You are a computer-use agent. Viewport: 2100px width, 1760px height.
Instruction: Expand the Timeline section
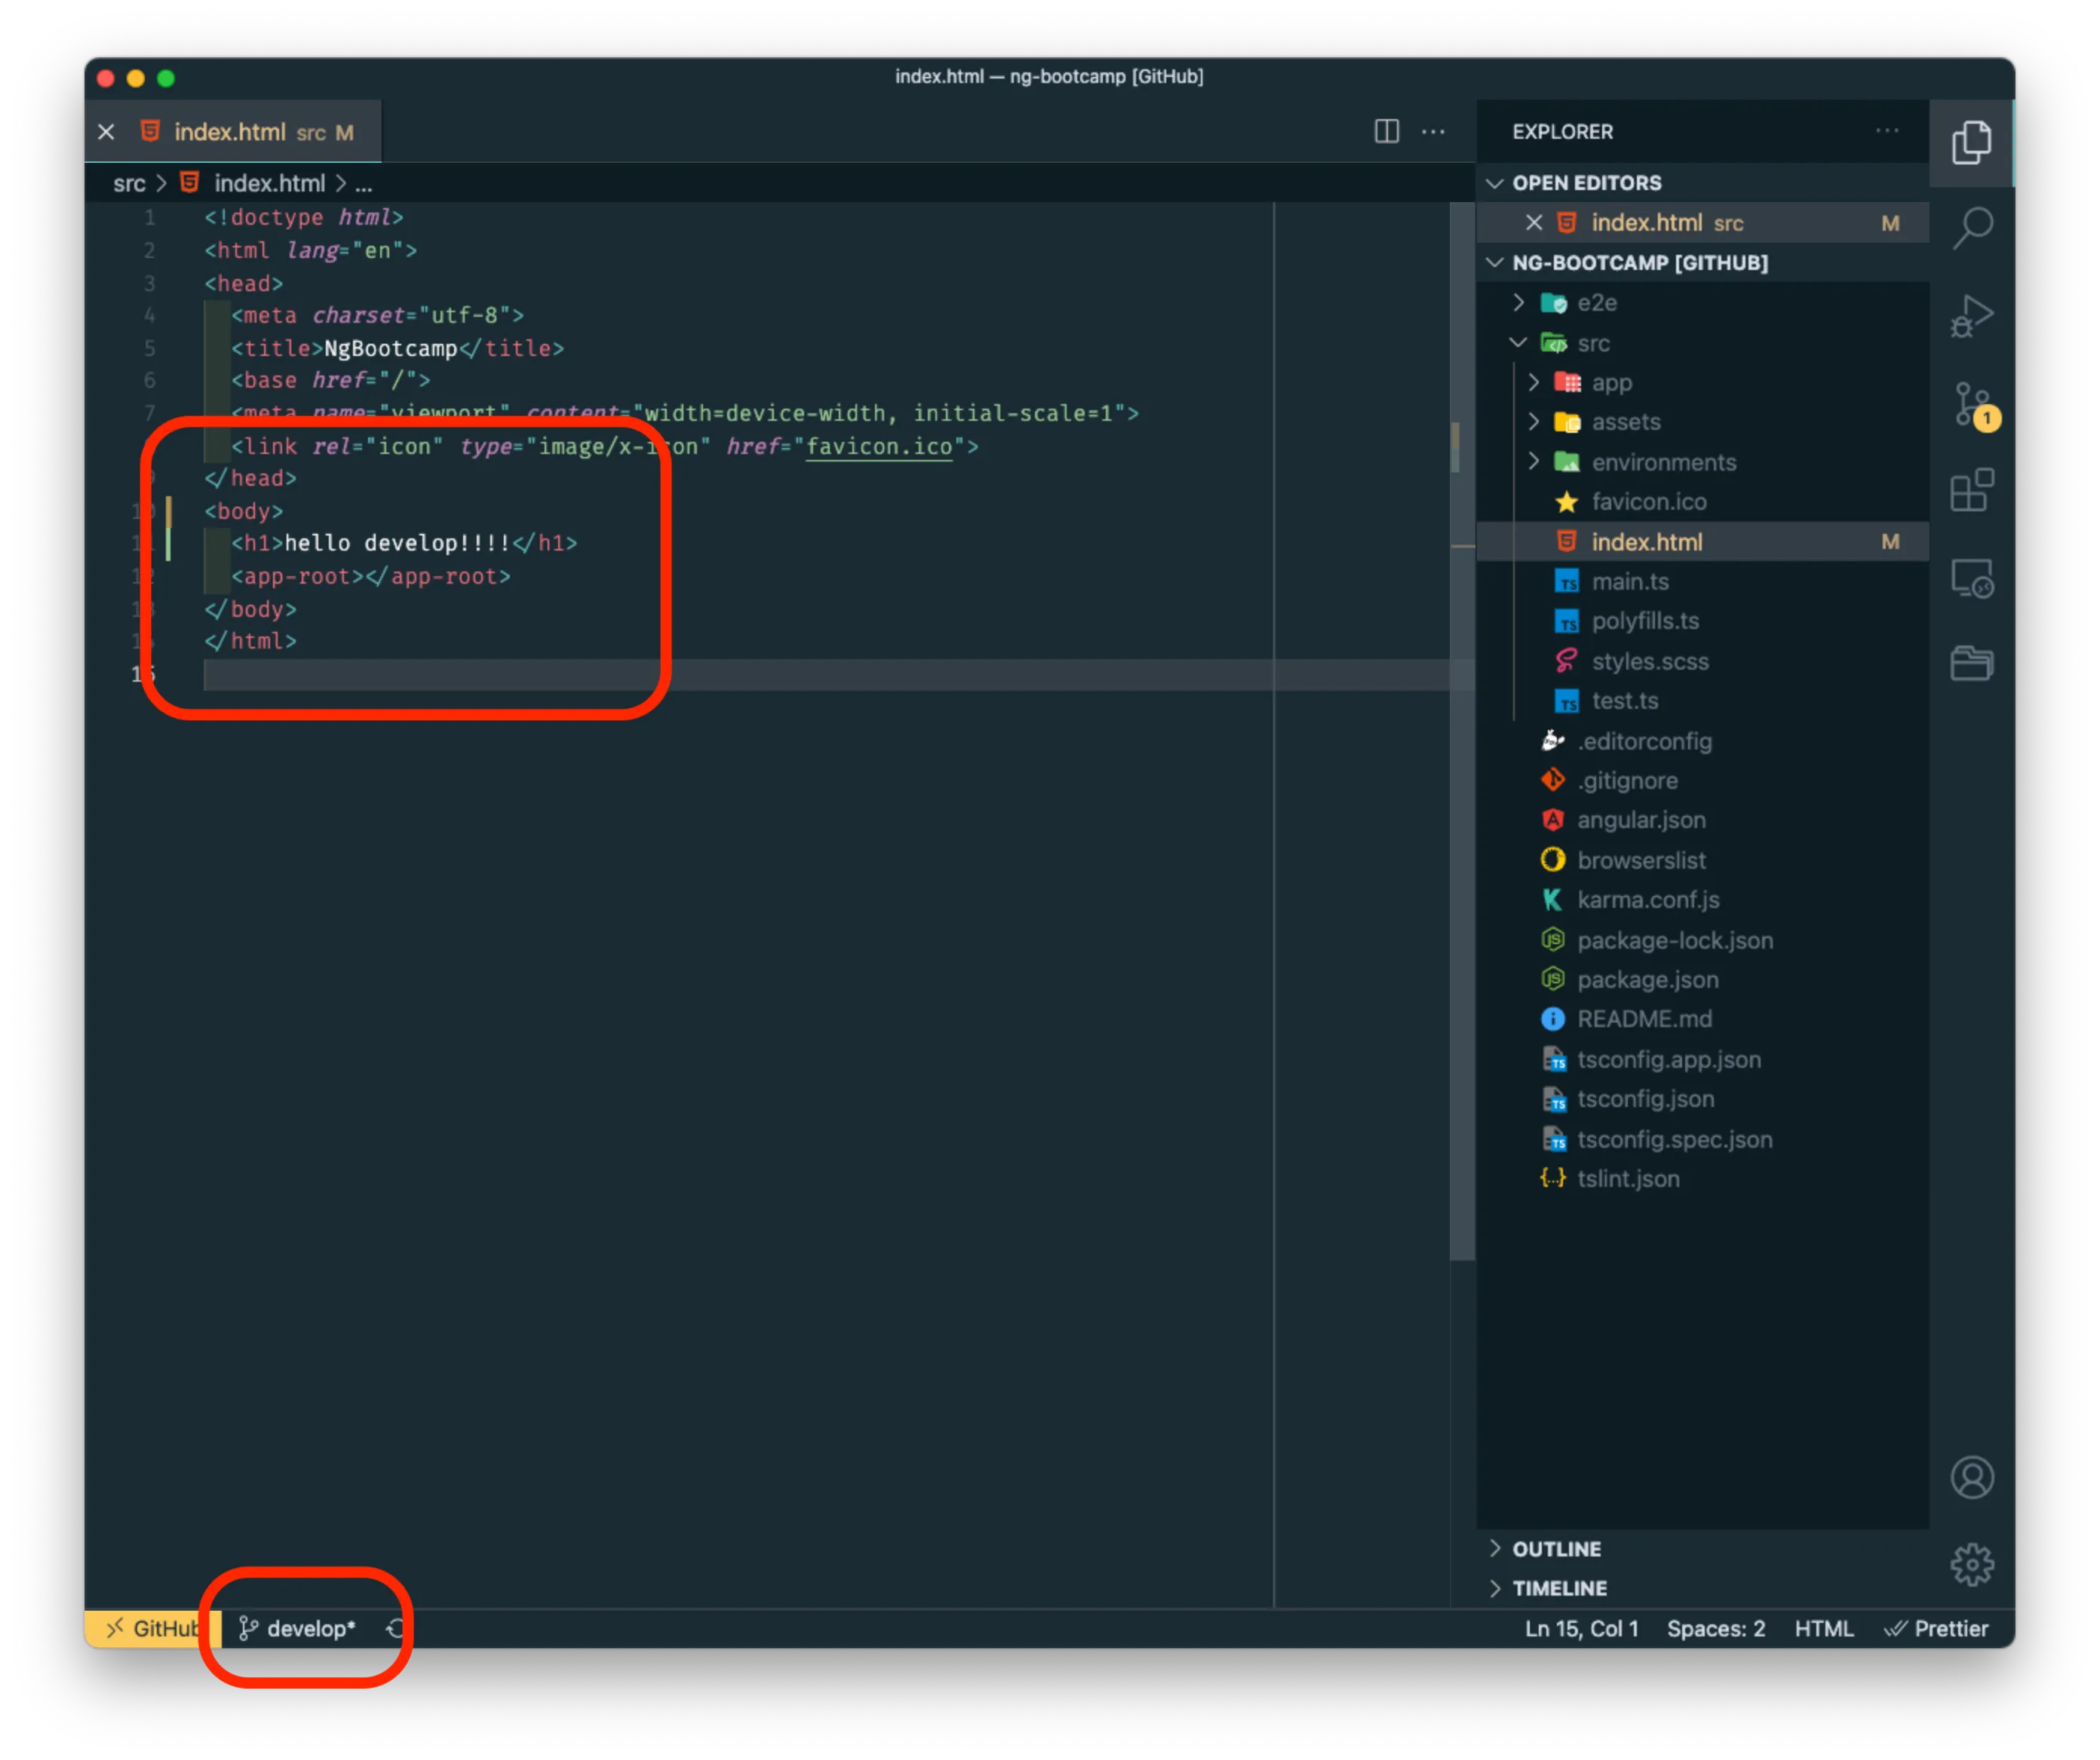(x=1702, y=1588)
